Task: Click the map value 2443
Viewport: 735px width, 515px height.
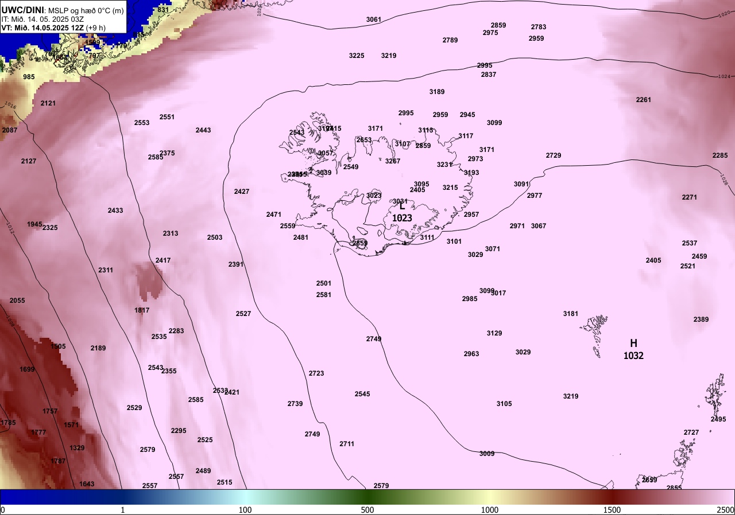Action: coord(203,130)
